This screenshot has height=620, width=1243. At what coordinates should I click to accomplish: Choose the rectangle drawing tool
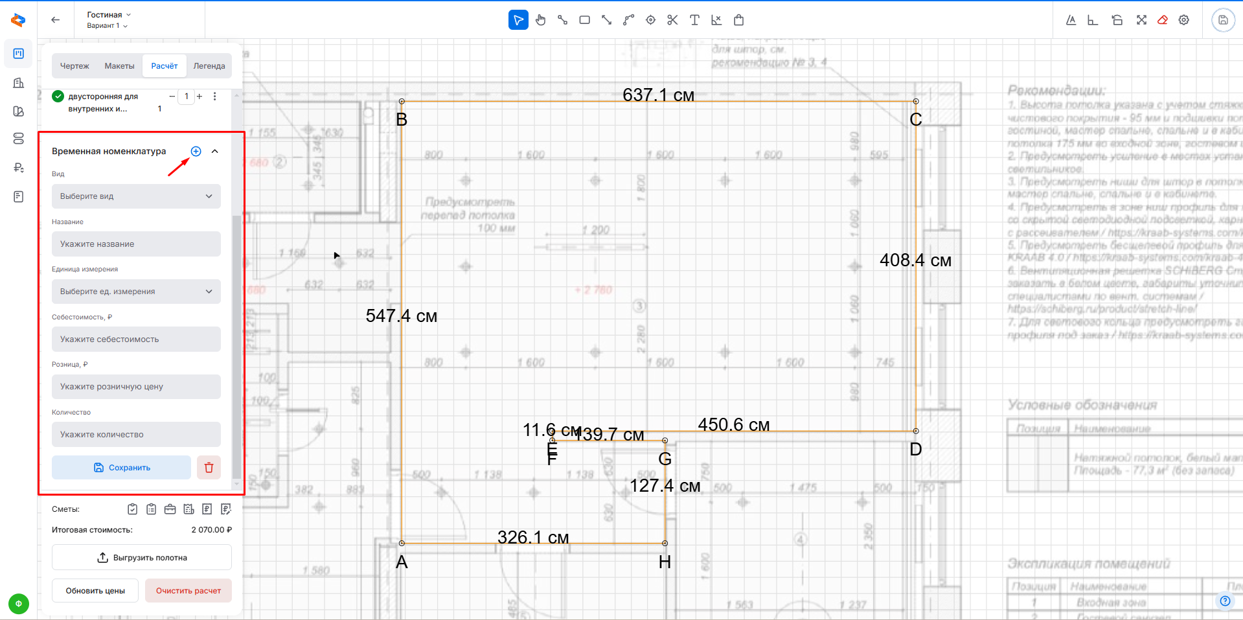click(x=584, y=20)
